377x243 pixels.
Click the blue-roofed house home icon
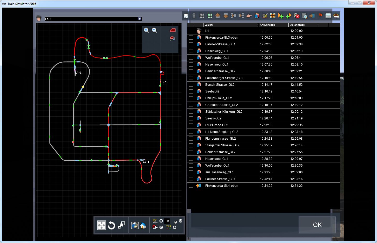[x=143, y=225]
